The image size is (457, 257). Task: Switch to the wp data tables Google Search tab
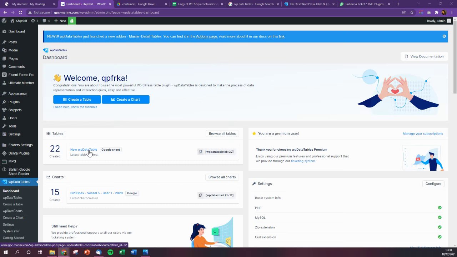[x=253, y=4]
